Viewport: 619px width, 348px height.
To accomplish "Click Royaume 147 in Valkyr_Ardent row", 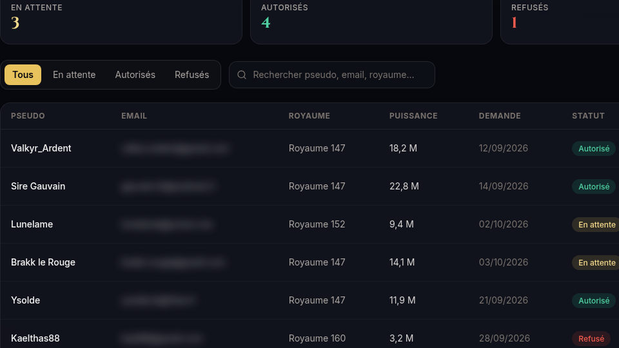I will click(x=317, y=148).
